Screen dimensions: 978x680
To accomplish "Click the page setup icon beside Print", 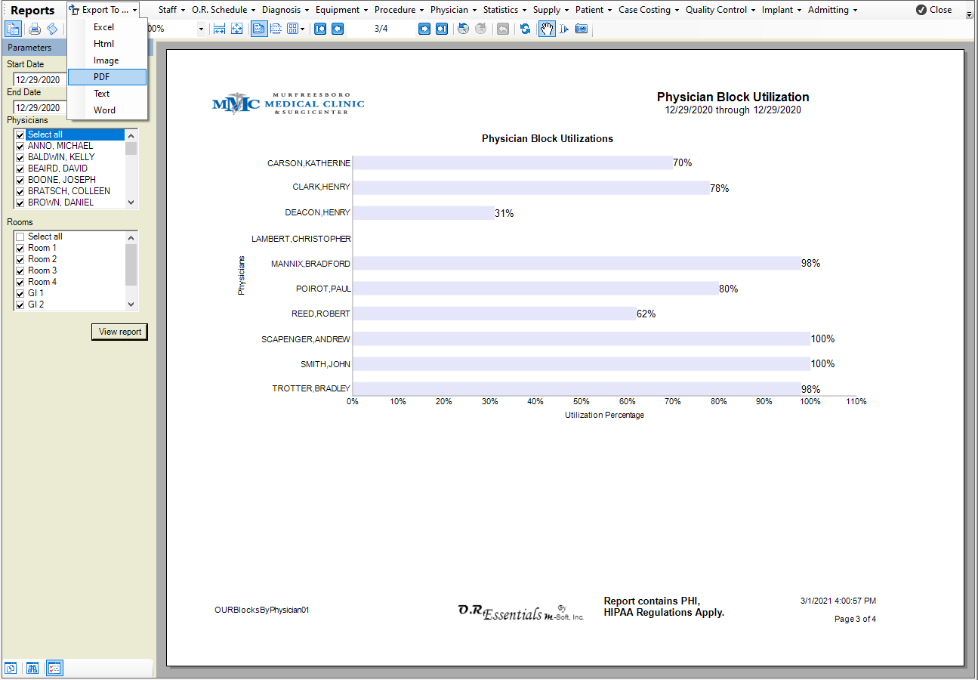I will (52, 29).
